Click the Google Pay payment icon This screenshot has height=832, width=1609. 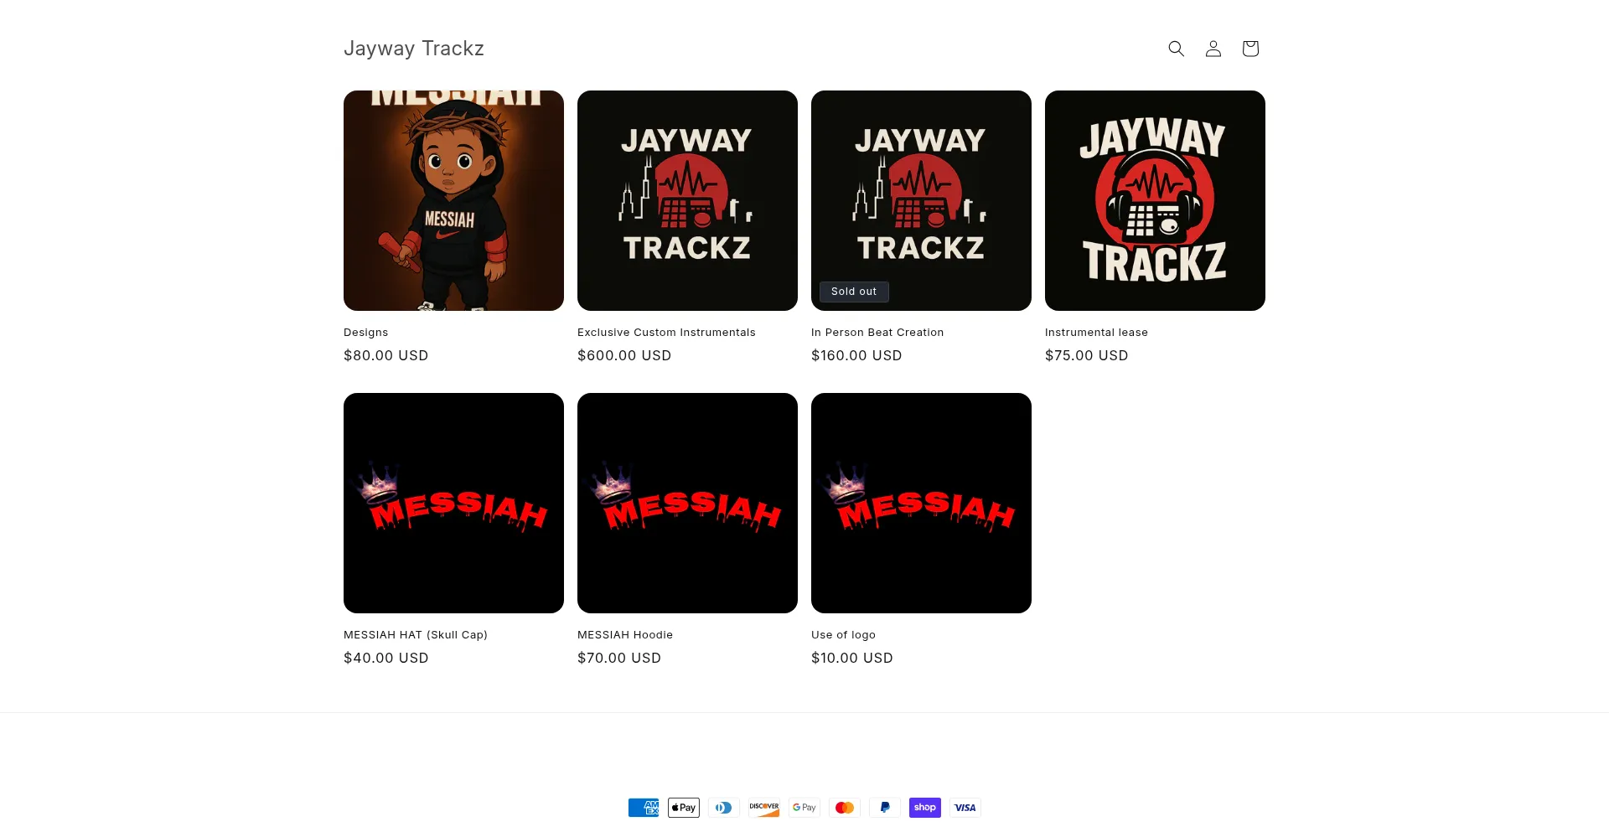pyautogui.click(x=804, y=808)
